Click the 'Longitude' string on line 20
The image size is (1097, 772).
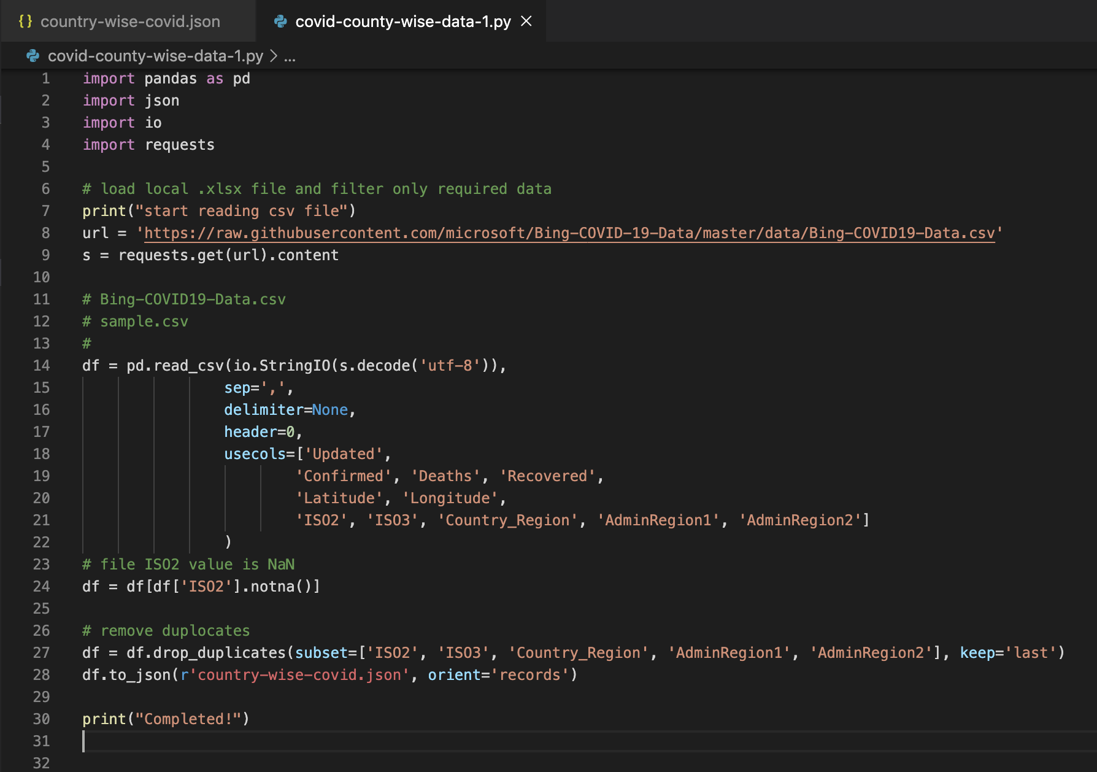(449, 498)
